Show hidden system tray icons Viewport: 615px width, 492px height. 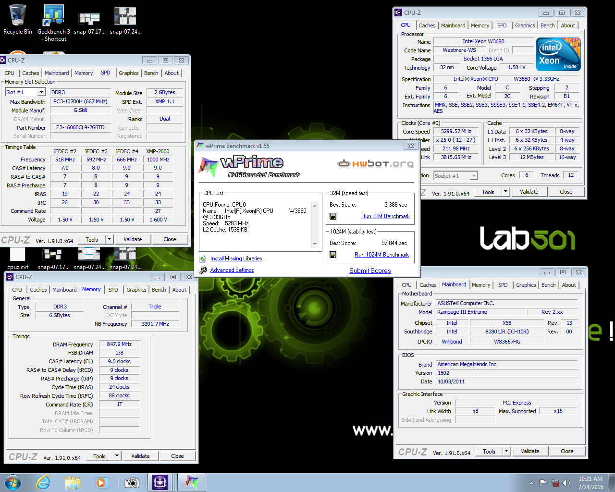click(531, 483)
